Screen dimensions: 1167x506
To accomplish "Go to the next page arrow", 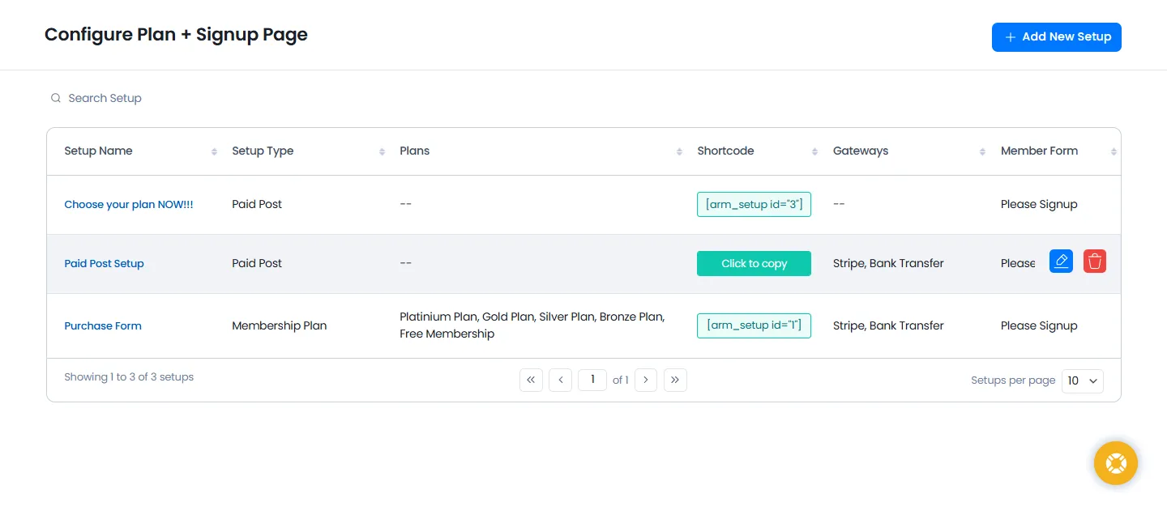I will click(x=645, y=380).
